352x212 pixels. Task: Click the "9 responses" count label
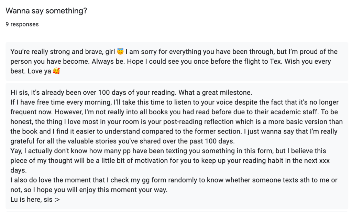click(22, 24)
